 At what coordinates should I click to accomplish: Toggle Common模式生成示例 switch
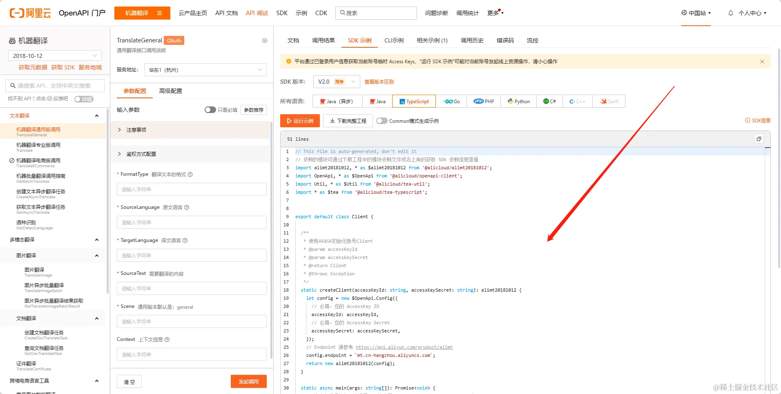coord(382,121)
